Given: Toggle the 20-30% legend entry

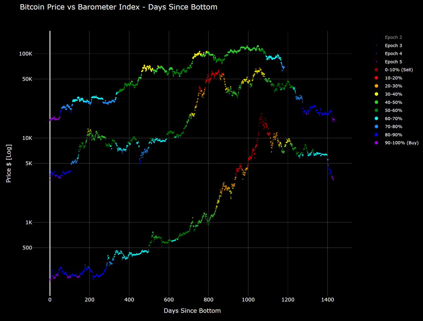Looking at the screenshot, I should [x=389, y=86].
